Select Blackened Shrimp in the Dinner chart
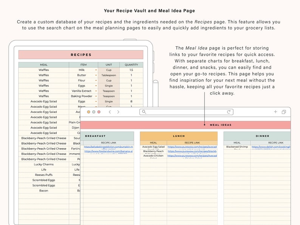Screen dimensions: 300x225 [x=237, y=147]
